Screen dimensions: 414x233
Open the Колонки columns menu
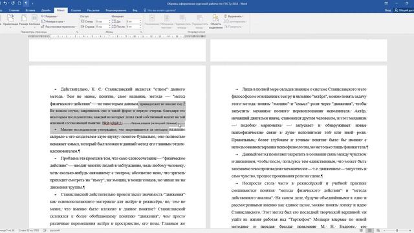(34, 21)
